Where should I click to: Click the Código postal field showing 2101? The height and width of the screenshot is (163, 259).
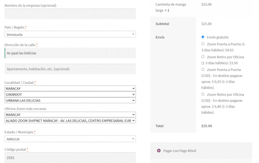click(70, 158)
